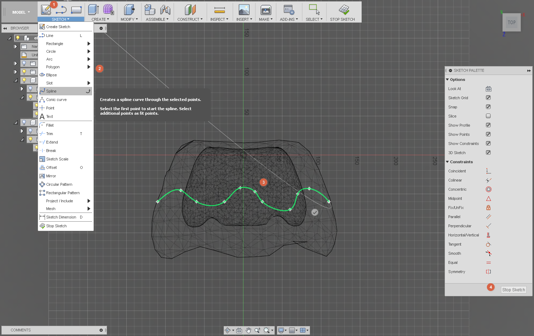534x336 pixels.
Task: Choose Trim from Sketch menu
Action: (x=65, y=134)
